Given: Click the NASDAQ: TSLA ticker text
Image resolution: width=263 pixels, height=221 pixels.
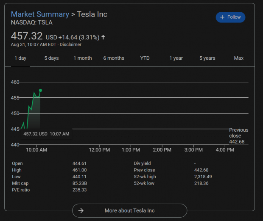Looking at the screenshot, I should (x=32, y=22).
